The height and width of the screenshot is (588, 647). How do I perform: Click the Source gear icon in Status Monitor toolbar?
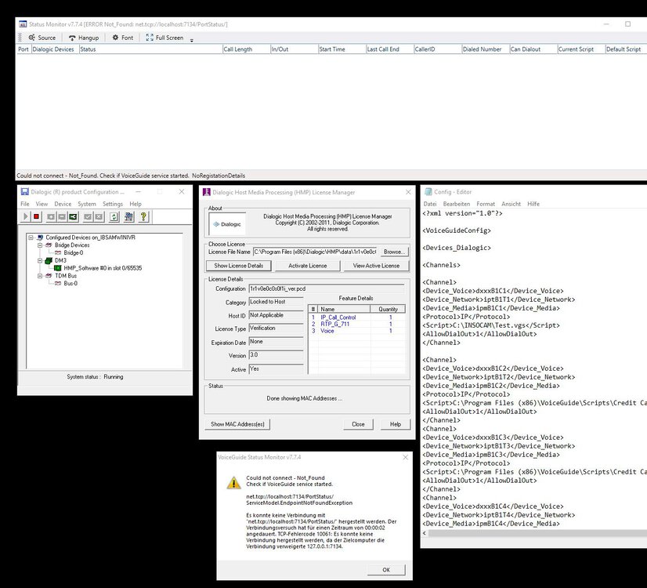pyautogui.click(x=32, y=38)
